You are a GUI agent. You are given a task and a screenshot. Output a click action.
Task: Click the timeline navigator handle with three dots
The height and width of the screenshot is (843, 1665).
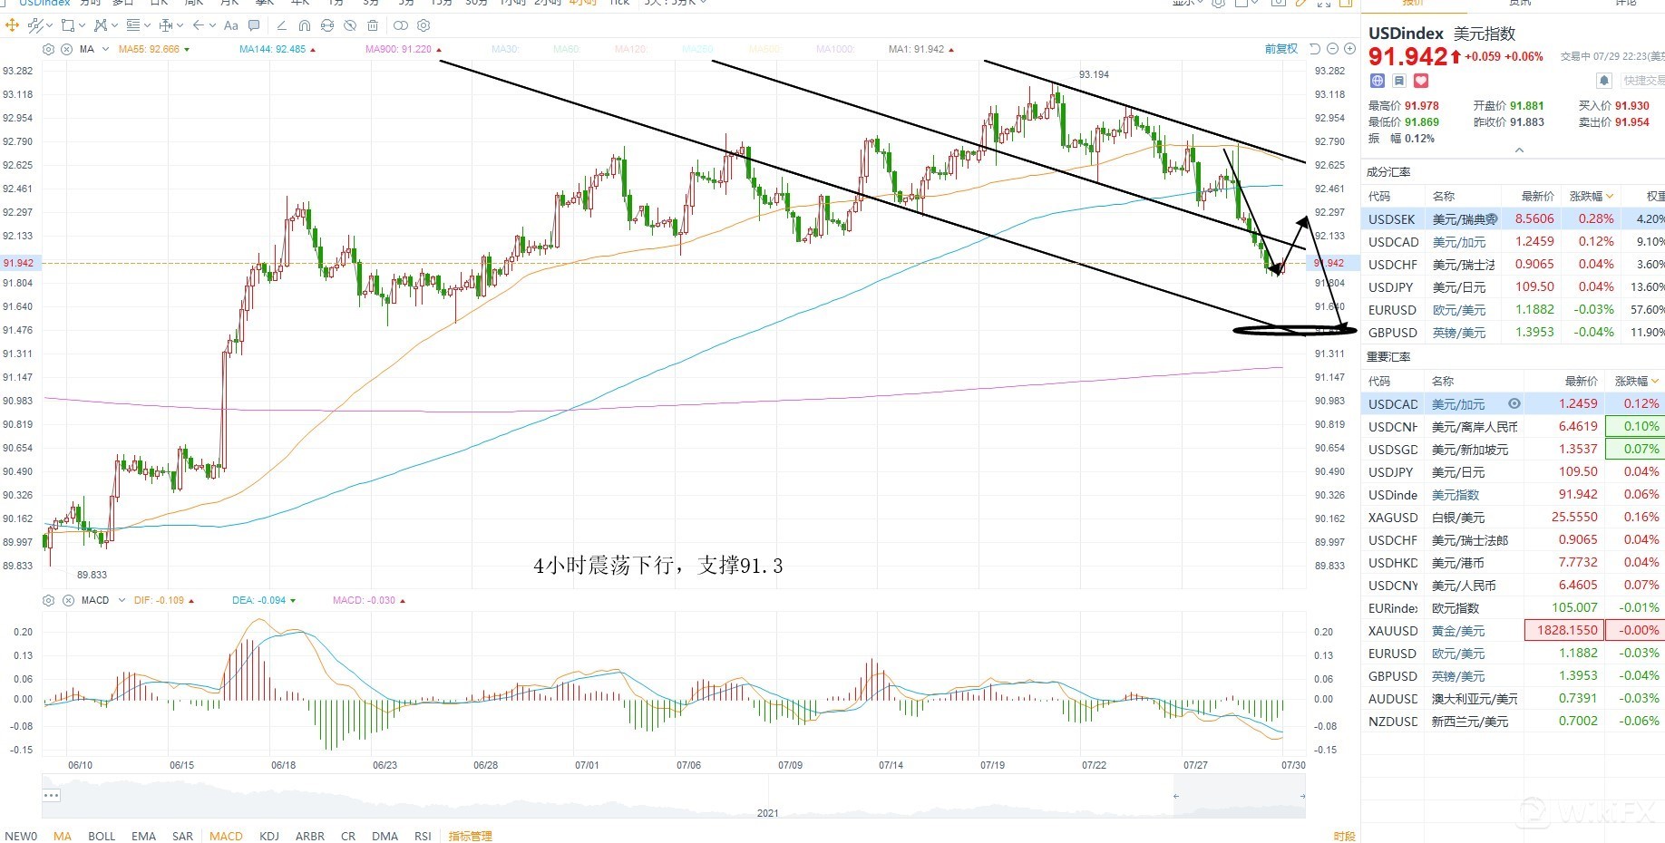coord(52,796)
